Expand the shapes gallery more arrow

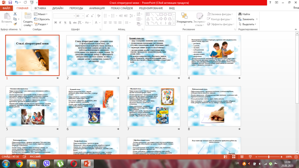tap(174, 23)
